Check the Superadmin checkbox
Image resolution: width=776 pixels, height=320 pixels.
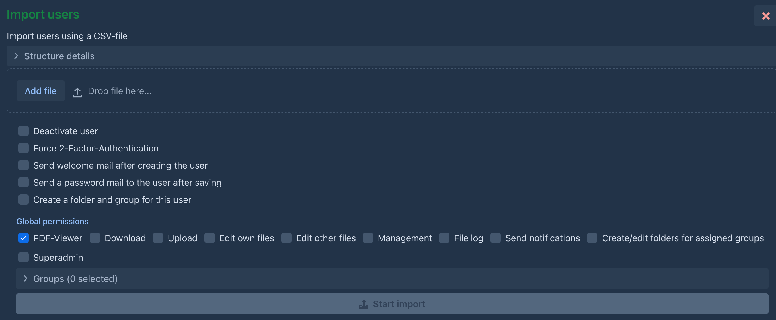pyautogui.click(x=24, y=257)
